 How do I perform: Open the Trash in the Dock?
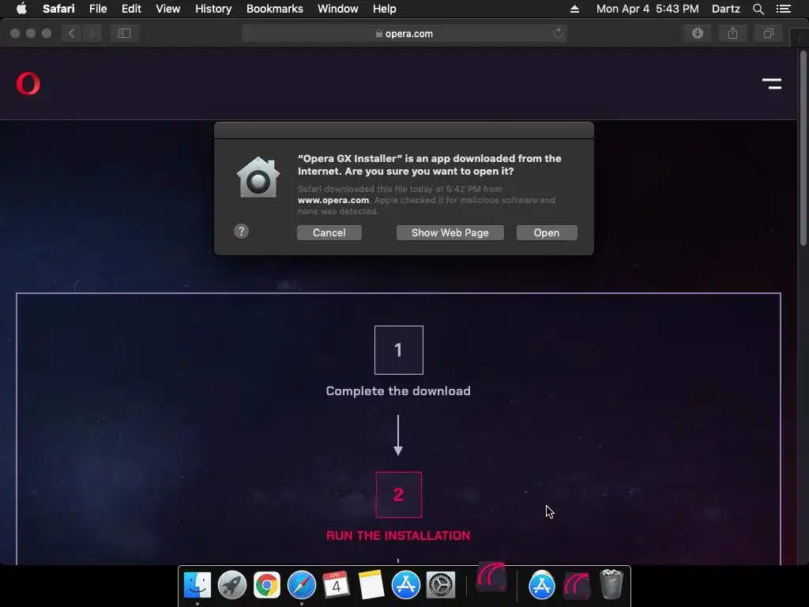[x=611, y=584]
